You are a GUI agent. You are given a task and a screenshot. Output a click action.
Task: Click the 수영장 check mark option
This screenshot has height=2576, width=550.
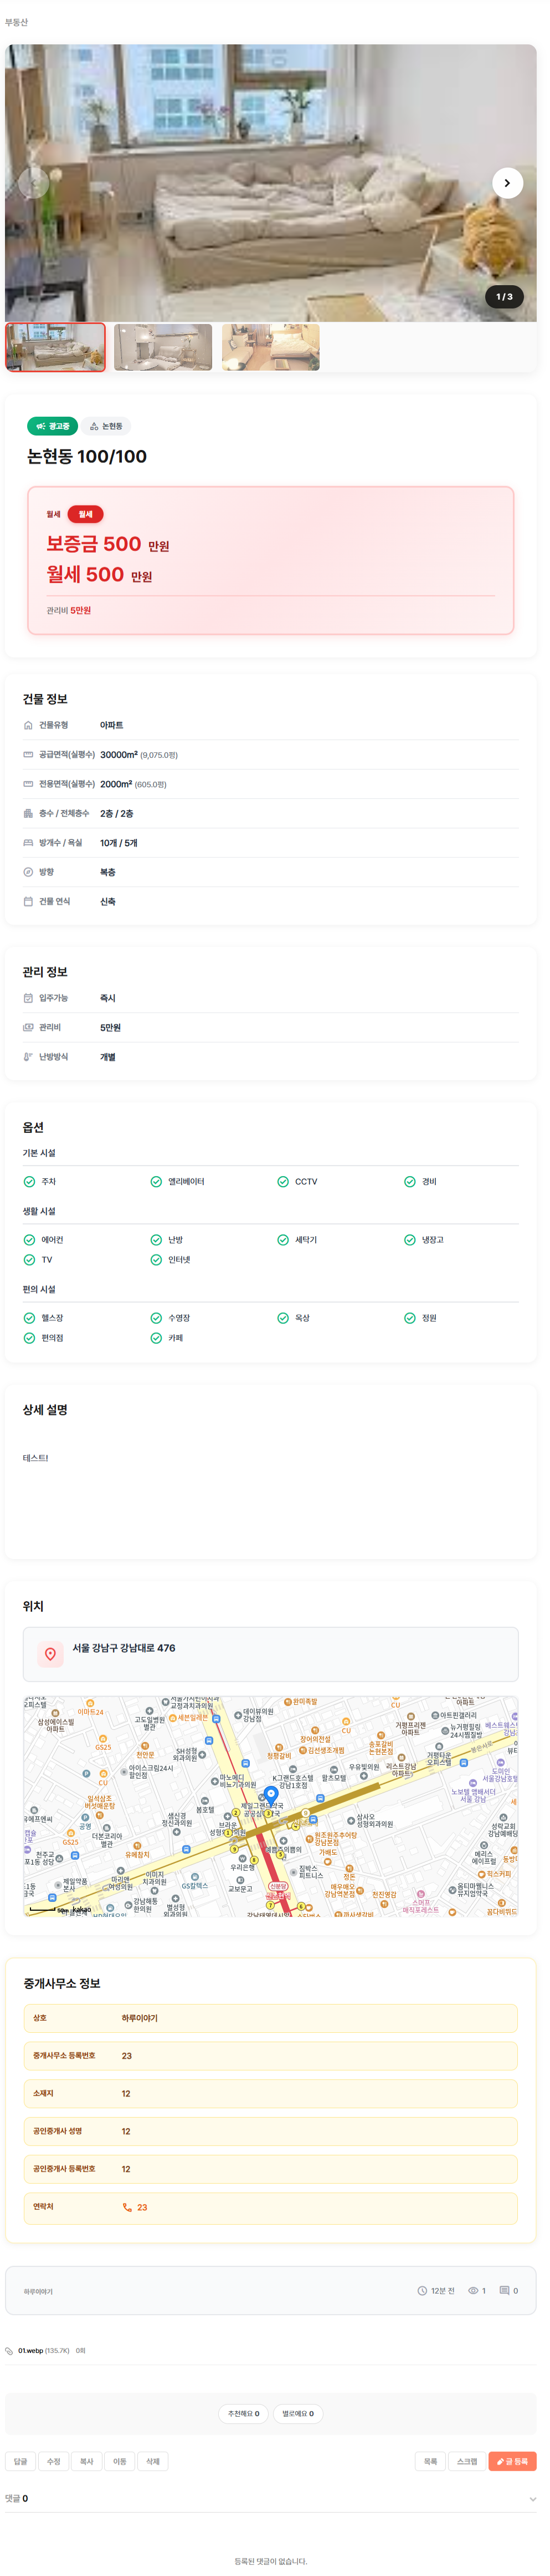pos(156,1317)
